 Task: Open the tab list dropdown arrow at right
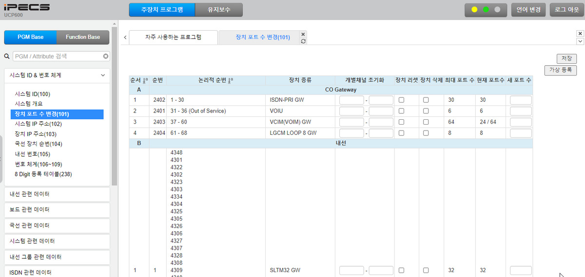(580, 41)
